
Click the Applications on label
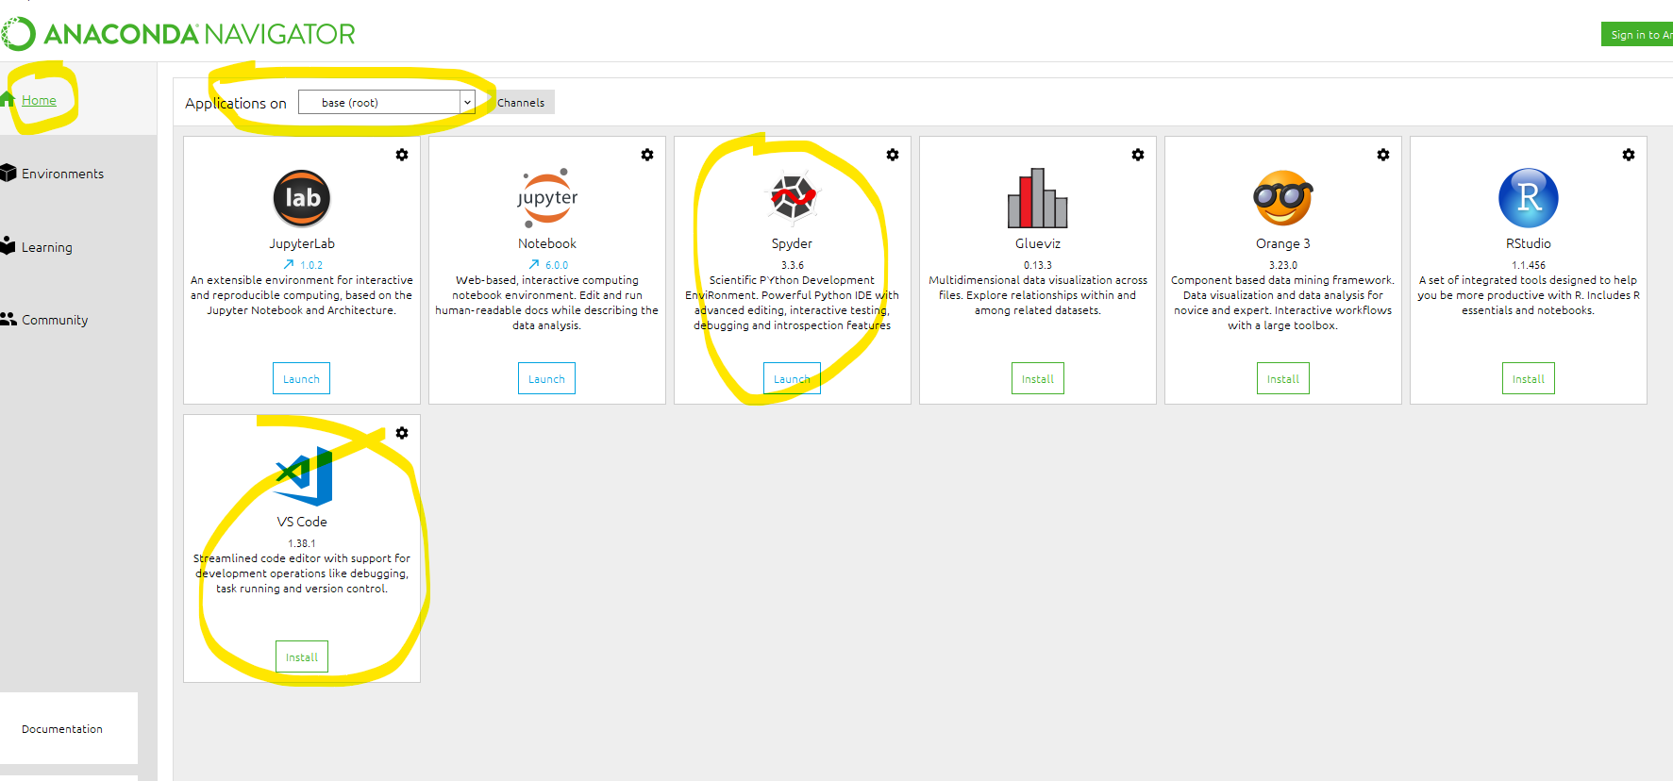(x=236, y=103)
